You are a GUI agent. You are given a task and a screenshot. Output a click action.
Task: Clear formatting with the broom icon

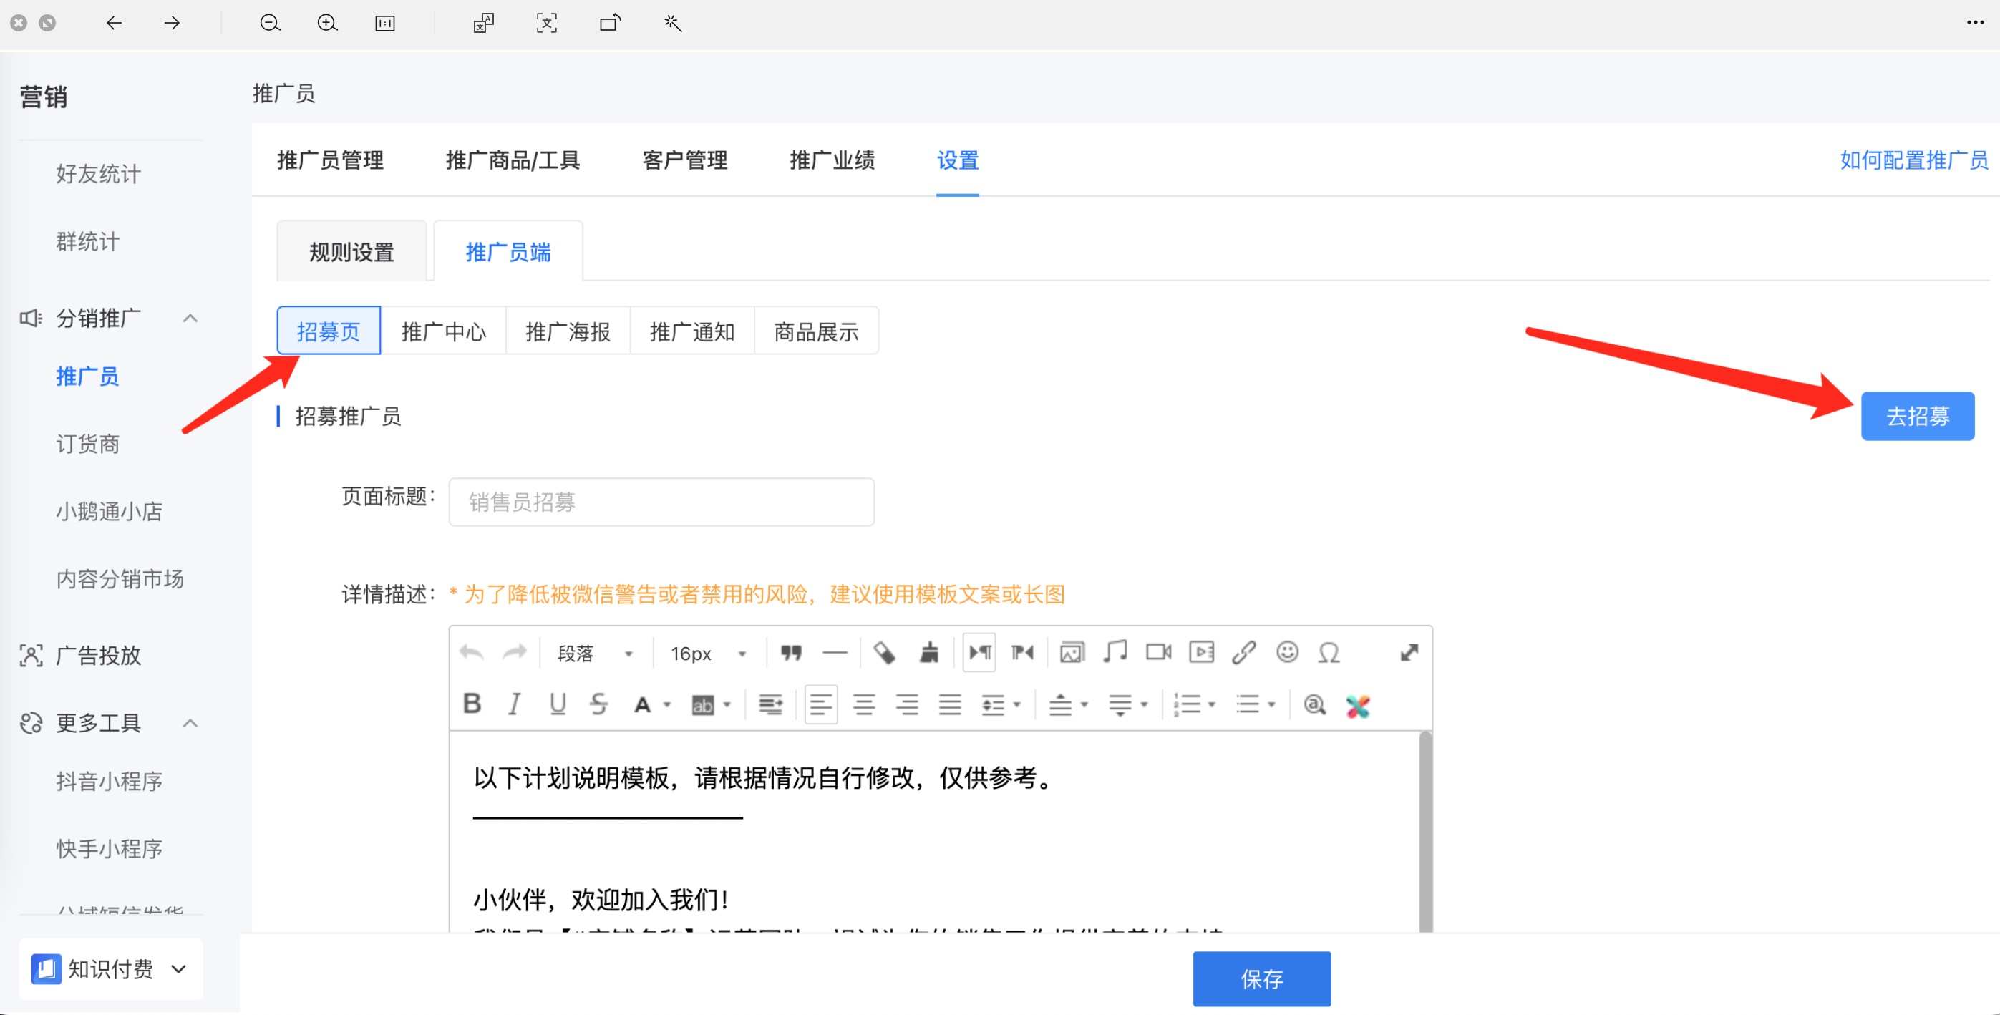928,652
